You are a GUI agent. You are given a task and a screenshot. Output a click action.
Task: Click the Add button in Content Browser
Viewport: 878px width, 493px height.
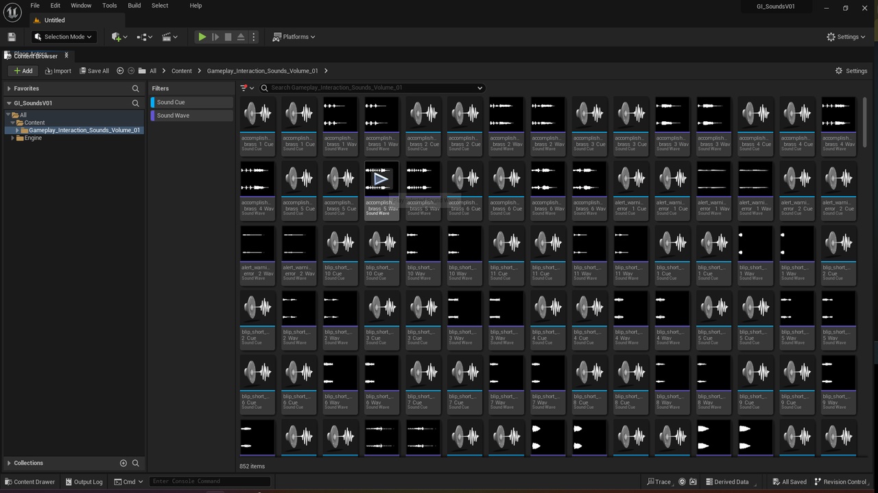(x=23, y=71)
